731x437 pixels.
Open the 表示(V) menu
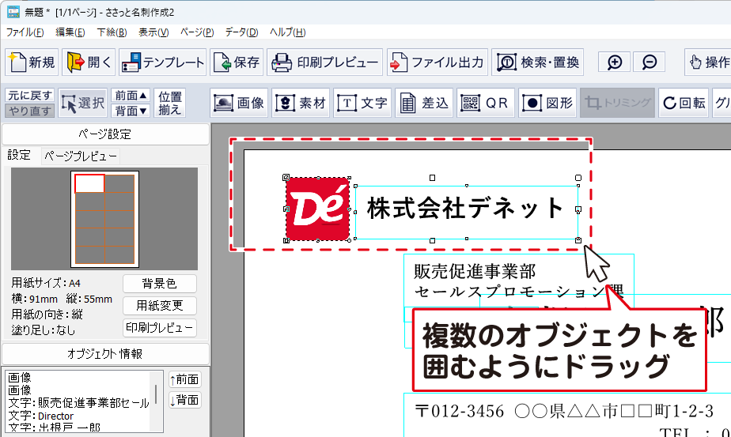pyautogui.click(x=153, y=32)
